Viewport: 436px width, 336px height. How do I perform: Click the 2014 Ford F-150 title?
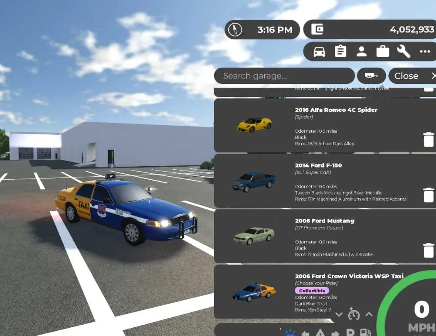point(318,165)
